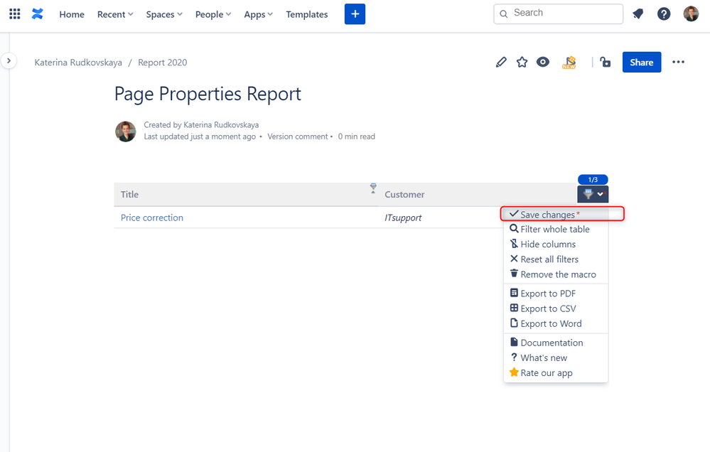The width and height of the screenshot is (710, 452).
Task: Open user profile avatar in header
Action: tap(691, 14)
